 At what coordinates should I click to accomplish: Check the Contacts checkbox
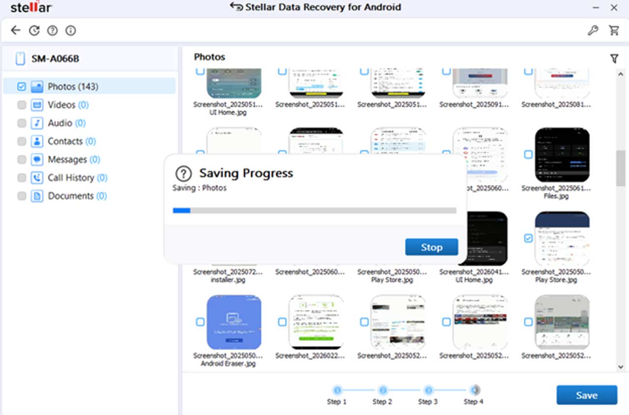coord(22,141)
